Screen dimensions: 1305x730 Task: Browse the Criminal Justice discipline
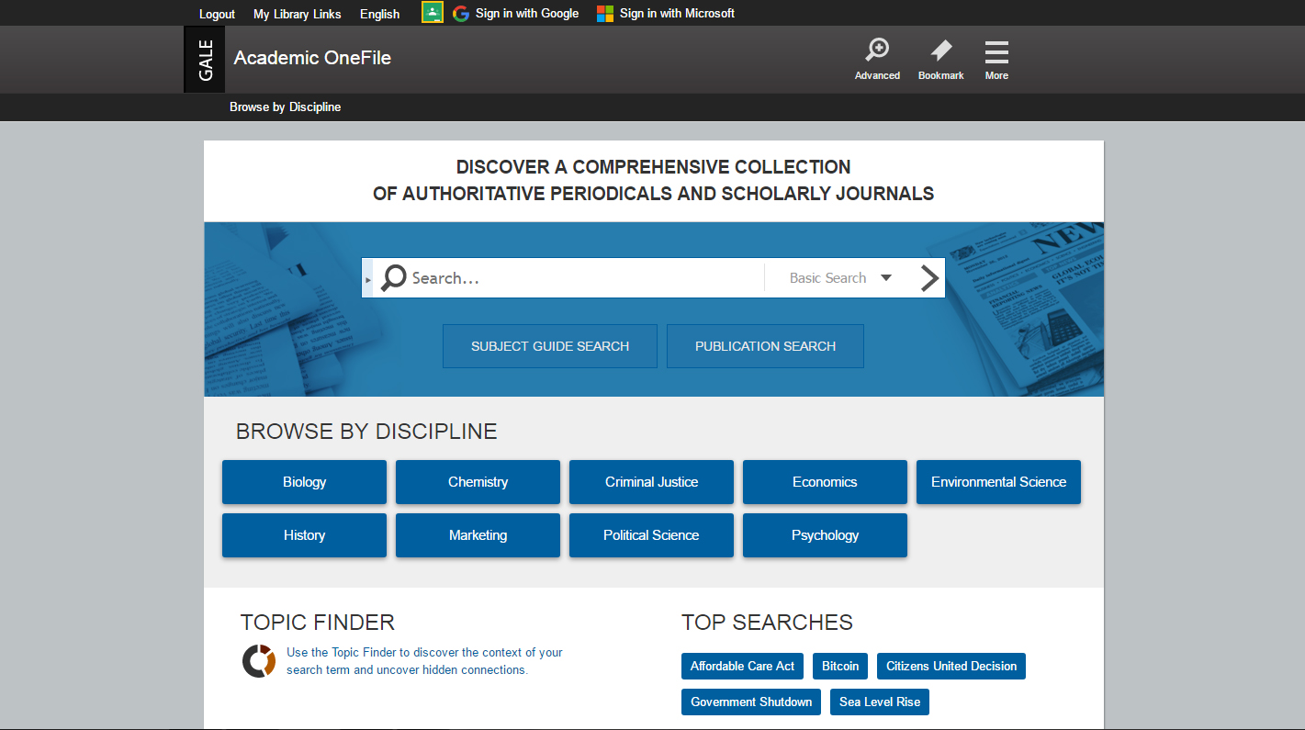(x=651, y=482)
